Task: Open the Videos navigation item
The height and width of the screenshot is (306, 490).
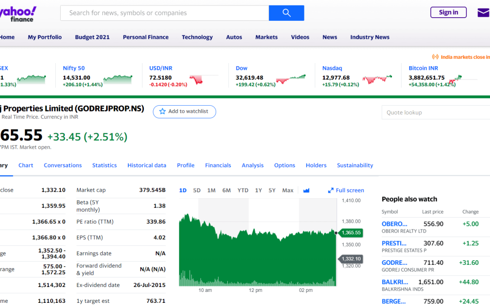Action: pos(300,37)
